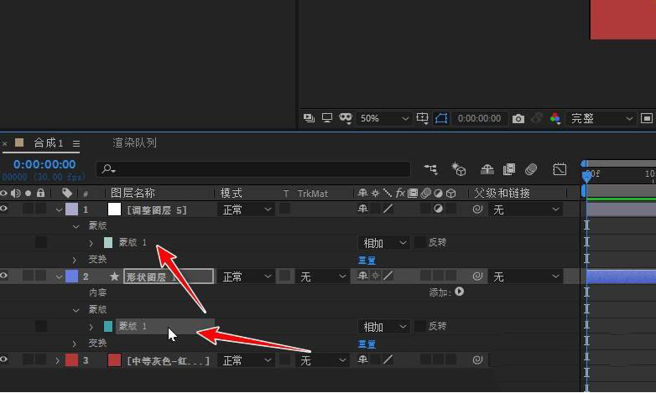Open the composition mini-flowchart icon
656x393 pixels.
pyautogui.click(x=430, y=169)
